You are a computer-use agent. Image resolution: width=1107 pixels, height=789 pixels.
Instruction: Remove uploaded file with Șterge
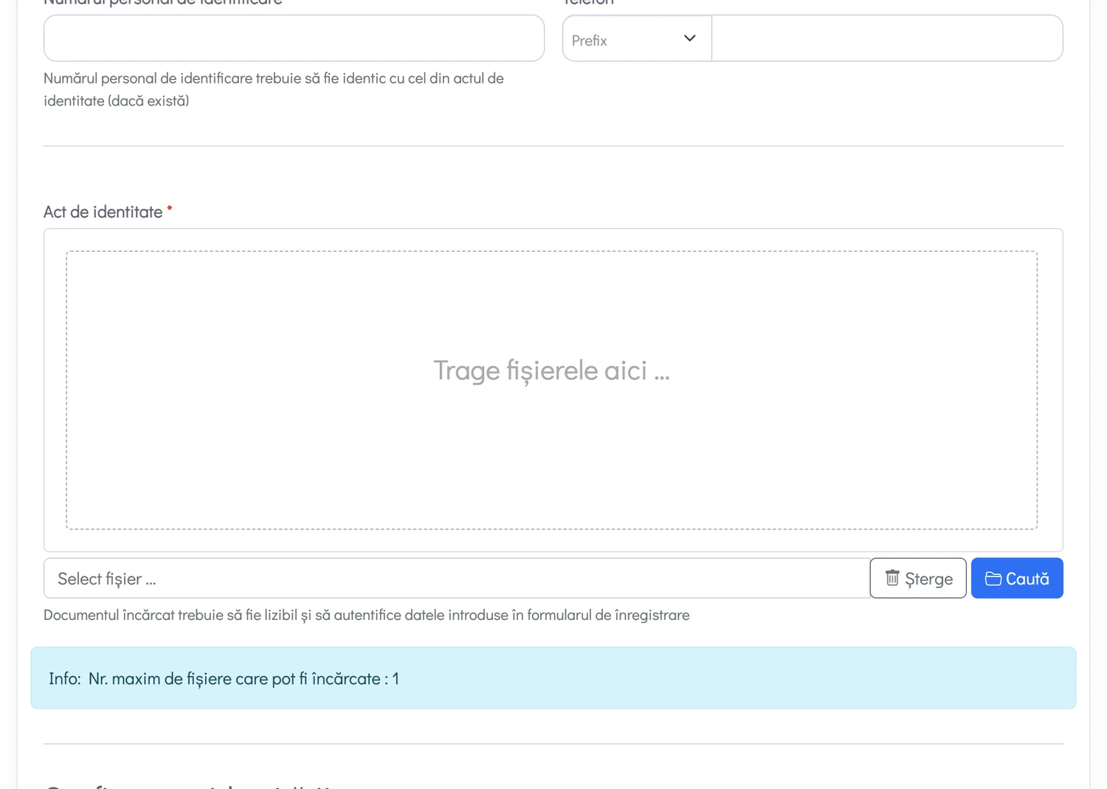pos(918,578)
